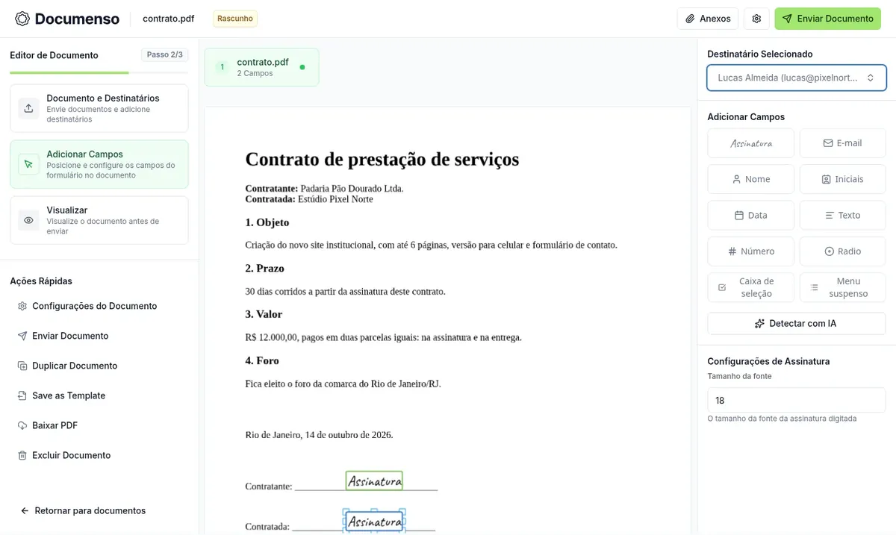Viewport: 896px width, 535px height.
Task: Click the 'Rio de Janeiro, 14 de outubro de 2026.' text
Action: point(319,434)
